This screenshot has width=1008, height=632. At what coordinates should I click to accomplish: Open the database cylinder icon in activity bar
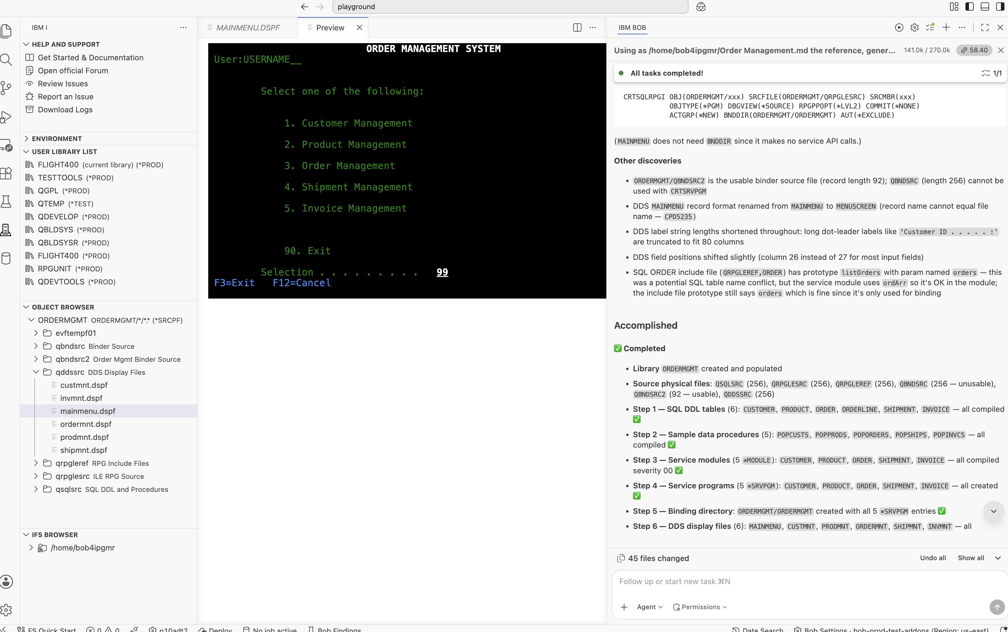coord(6,258)
